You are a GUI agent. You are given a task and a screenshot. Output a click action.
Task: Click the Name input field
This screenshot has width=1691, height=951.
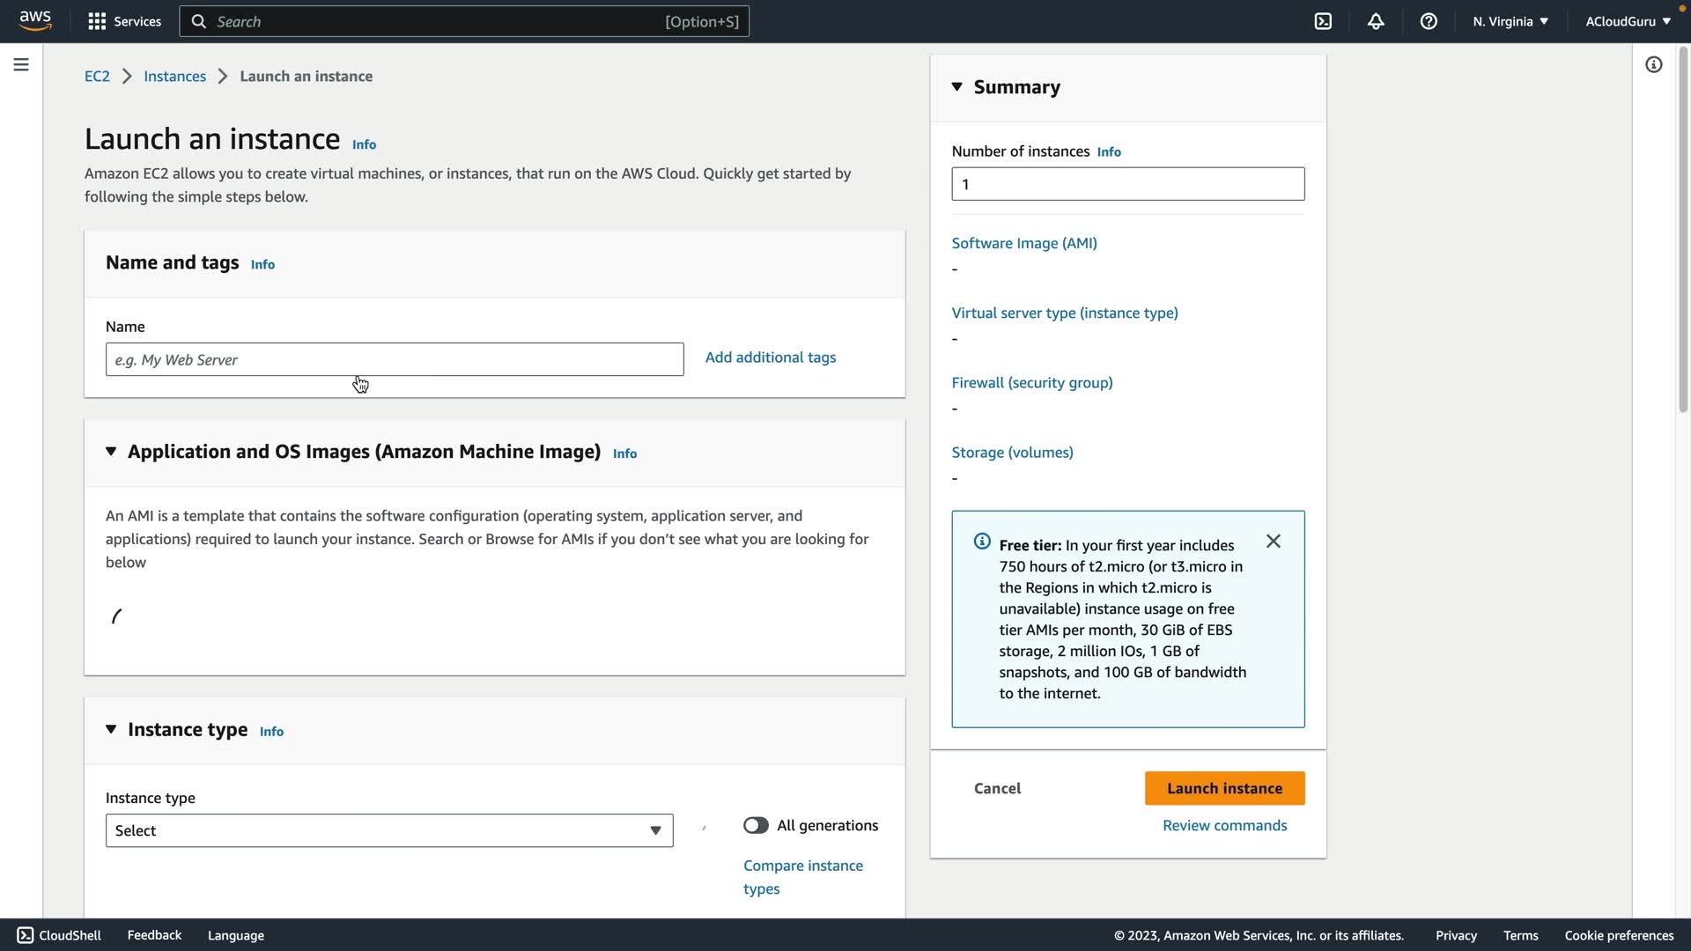point(394,359)
